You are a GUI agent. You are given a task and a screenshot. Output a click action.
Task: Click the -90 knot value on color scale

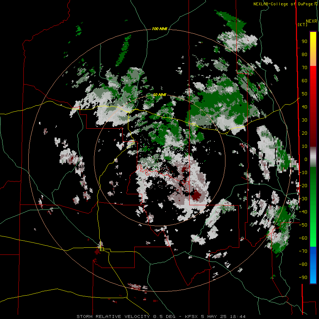click(303, 278)
